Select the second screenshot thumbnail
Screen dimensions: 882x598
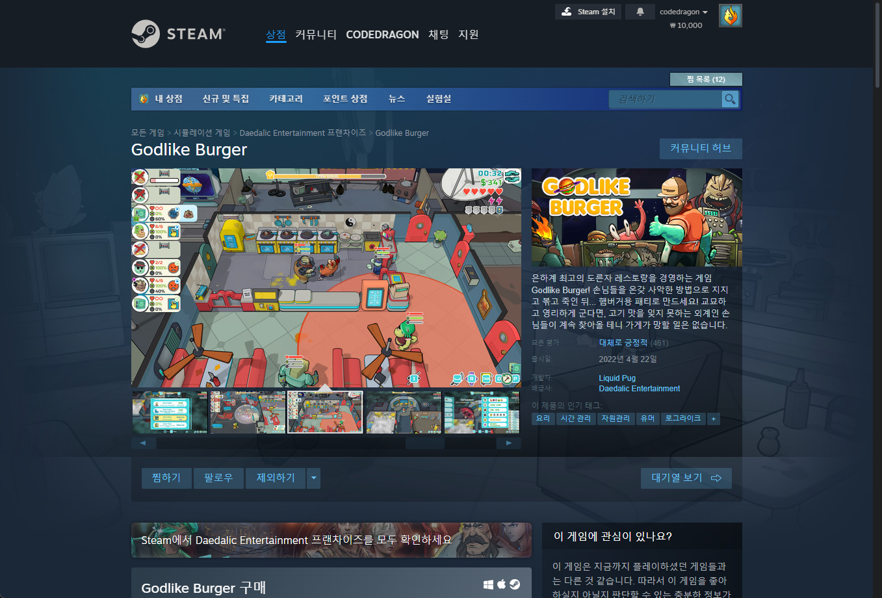248,412
